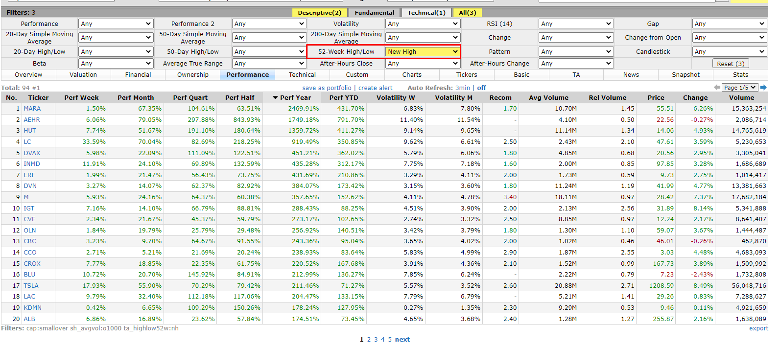Open the Page 1/5 selector
This screenshot has height=348, width=780.
(x=739, y=88)
